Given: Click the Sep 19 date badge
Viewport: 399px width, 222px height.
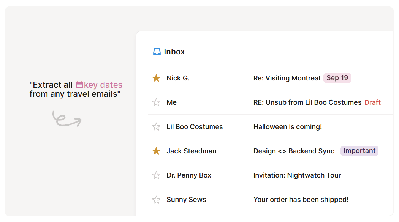Looking at the screenshot, I should 337,77.
